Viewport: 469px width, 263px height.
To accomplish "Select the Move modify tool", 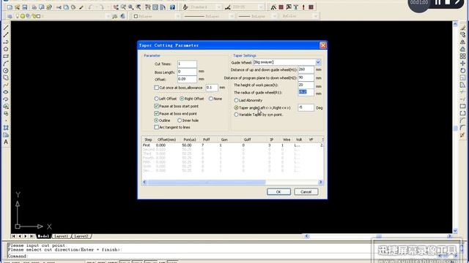I will coord(462,64).
